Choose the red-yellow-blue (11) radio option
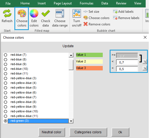Viewport: 149px width, 138px height. pyautogui.click(x=6, y=116)
